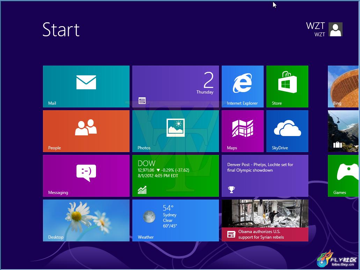
Task: Open the Calendar tile showing Thursday 2
Action: point(176,87)
